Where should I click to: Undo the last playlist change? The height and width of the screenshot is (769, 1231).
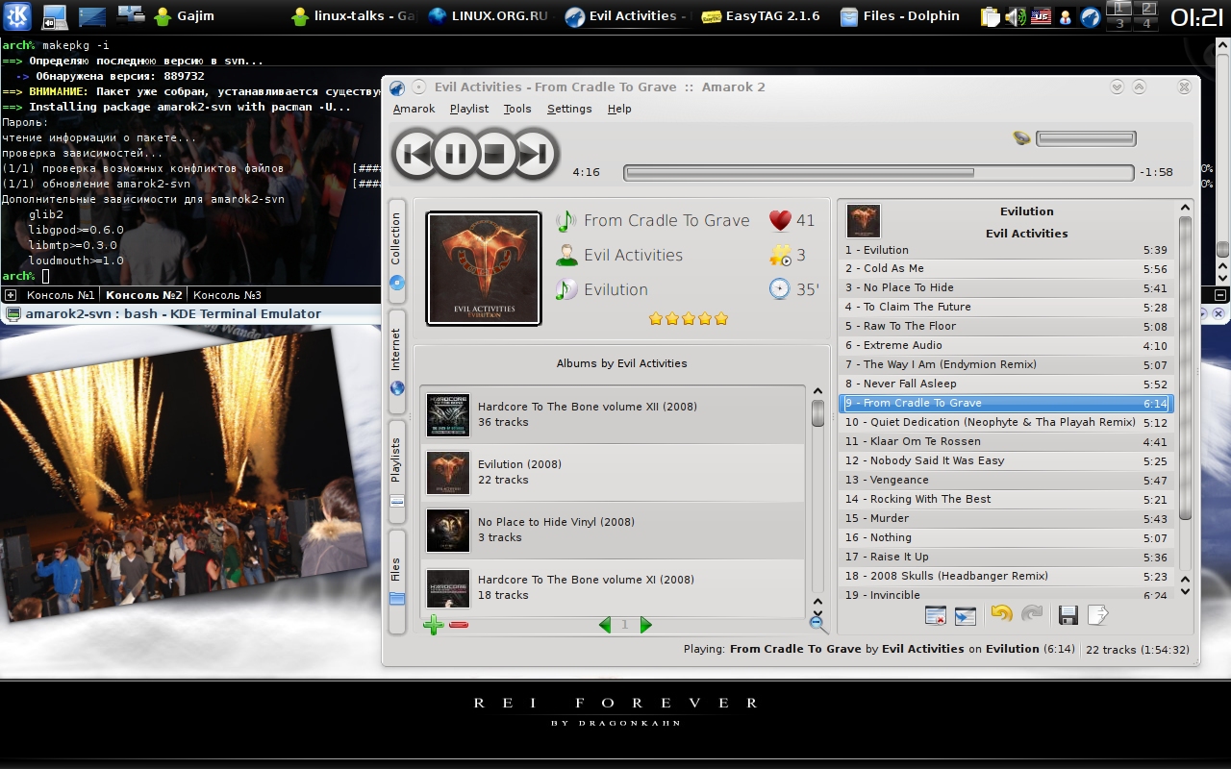tap(1001, 614)
